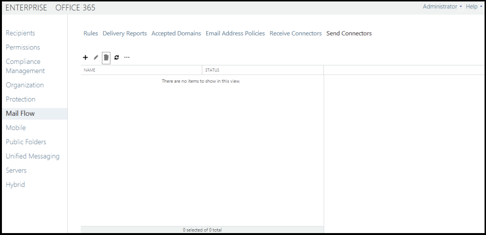Open the Hybrid section

tap(15, 185)
